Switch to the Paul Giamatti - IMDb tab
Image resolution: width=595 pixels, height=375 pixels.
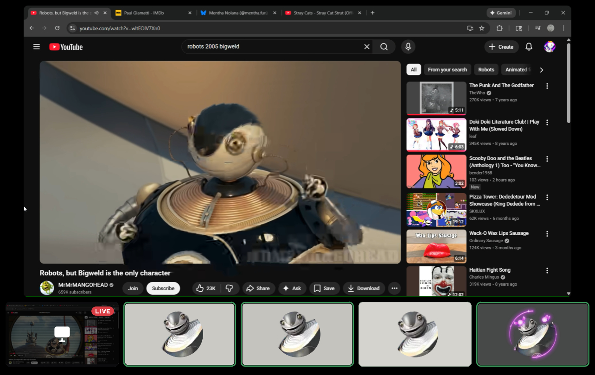pyautogui.click(x=153, y=13)
